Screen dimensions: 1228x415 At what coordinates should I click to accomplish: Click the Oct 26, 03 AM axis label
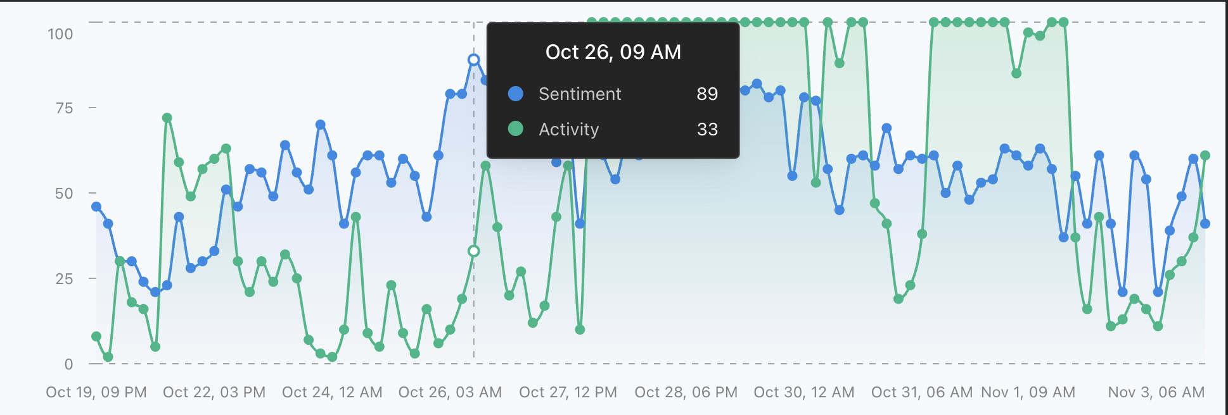pos(450,392)
